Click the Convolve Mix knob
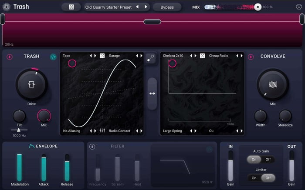The width and height of the screenshot is (305, 190). coord(273,84)
